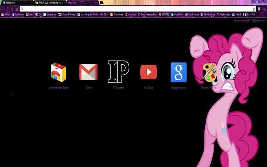Image resolution: width=267 pixels, height=167 pixels.
Task: Open the Surviving the World bookmark
Action: (88, 15)
